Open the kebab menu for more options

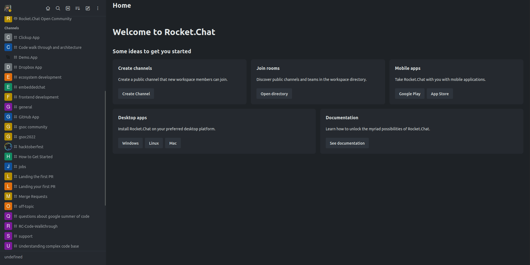coord(97,8)
